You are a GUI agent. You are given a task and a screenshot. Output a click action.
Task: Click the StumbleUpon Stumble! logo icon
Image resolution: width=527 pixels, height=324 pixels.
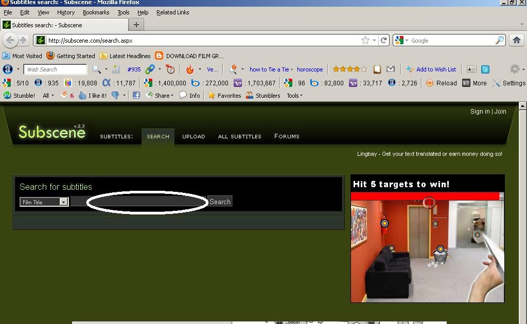7,95
